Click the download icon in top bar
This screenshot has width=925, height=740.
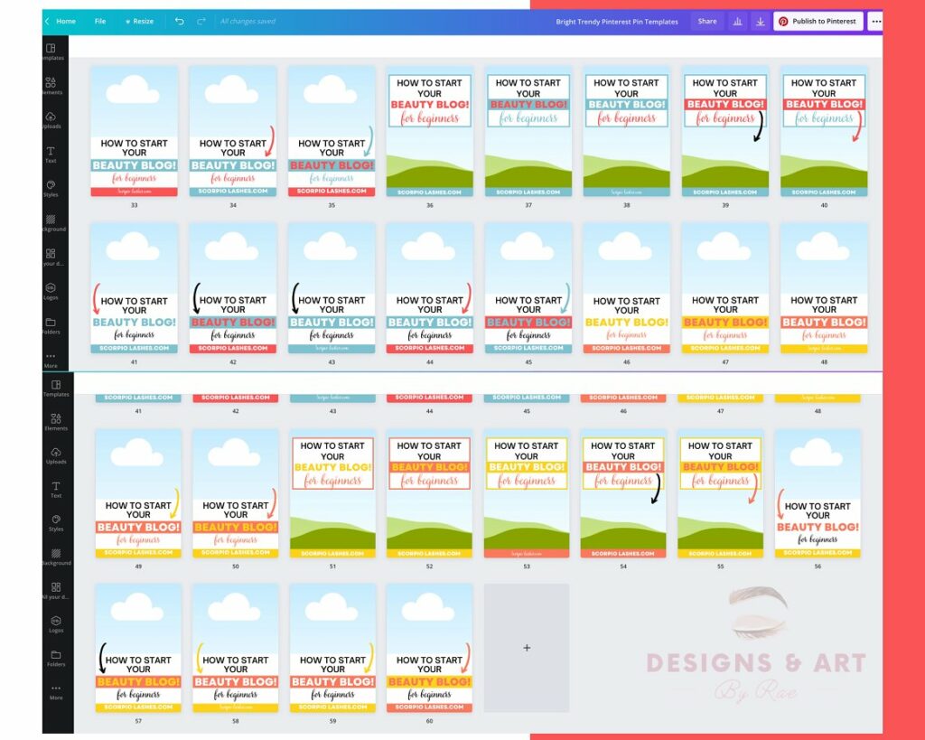point(762,21)
